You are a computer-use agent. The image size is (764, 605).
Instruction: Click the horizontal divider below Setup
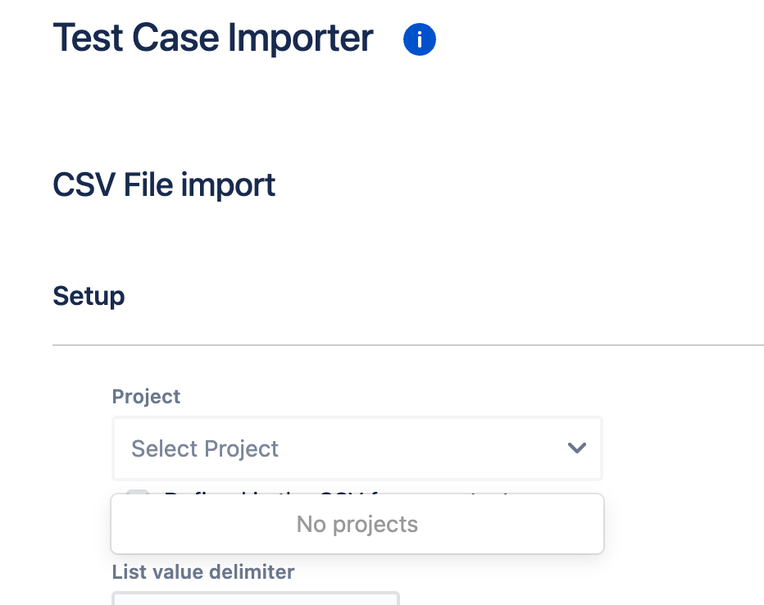click(408, 345)
